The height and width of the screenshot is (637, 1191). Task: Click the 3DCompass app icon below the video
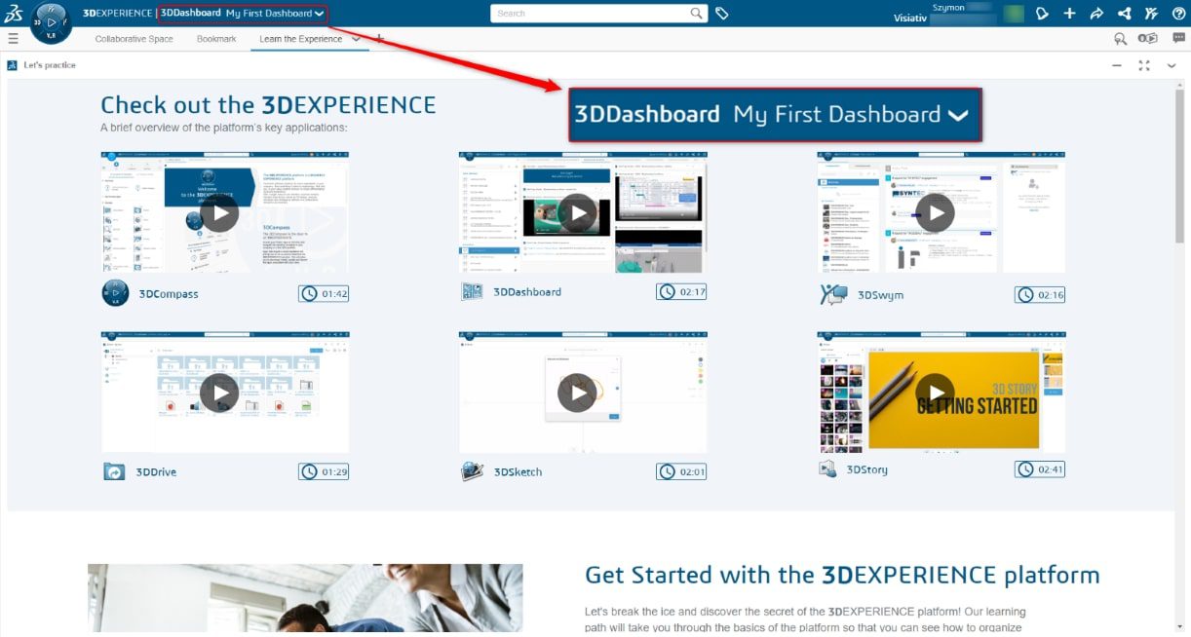tap(115, 293)
